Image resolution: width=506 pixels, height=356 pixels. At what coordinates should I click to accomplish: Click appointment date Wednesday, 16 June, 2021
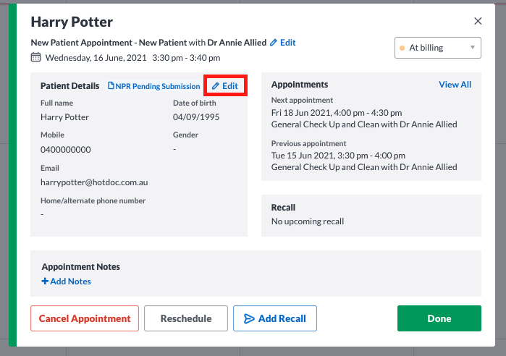(96, 58)
